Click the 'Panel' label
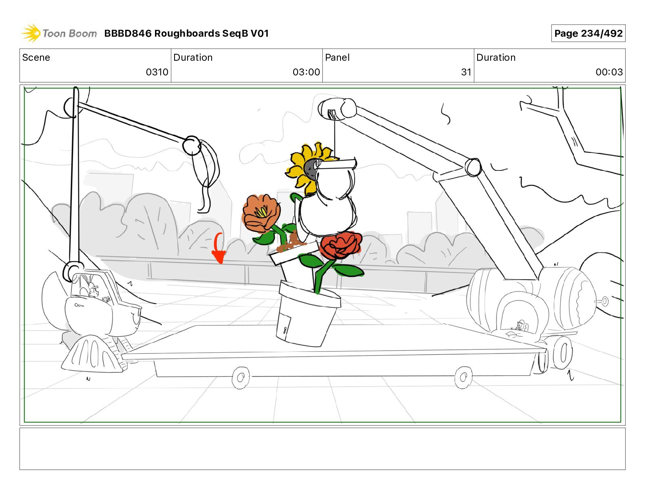 tap(337, 57)
